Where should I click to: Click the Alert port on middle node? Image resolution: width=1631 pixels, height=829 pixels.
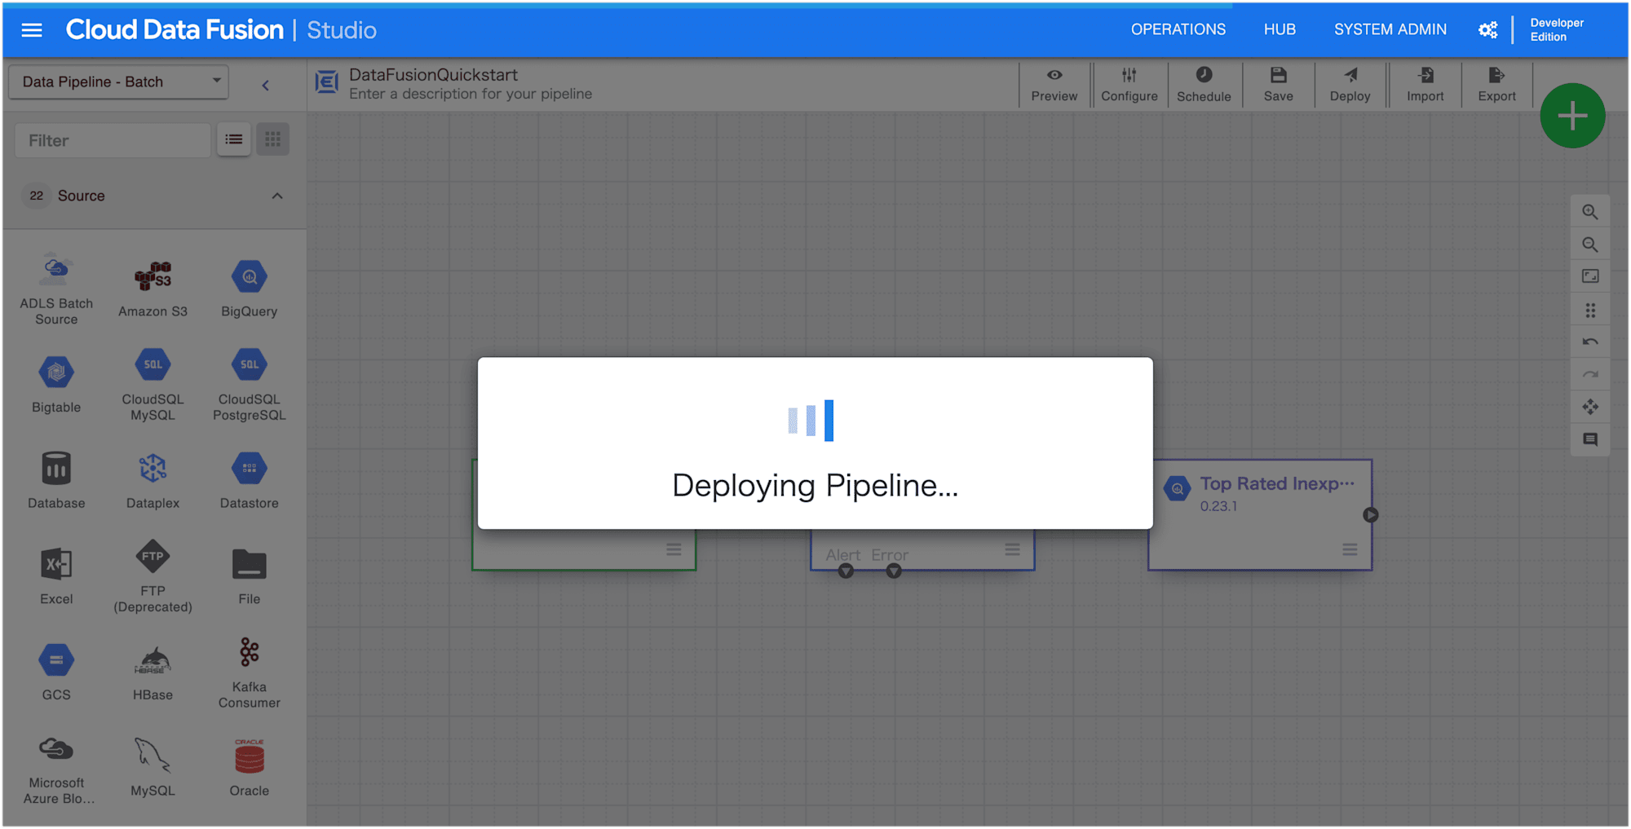[x=846, y=571]
